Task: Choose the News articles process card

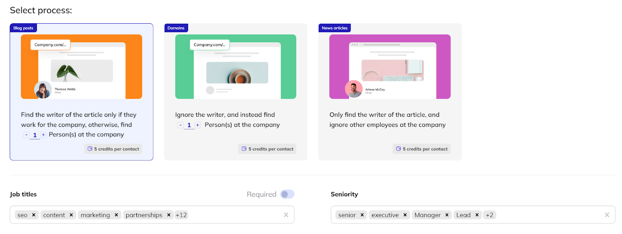Action: tap(390, 92)
